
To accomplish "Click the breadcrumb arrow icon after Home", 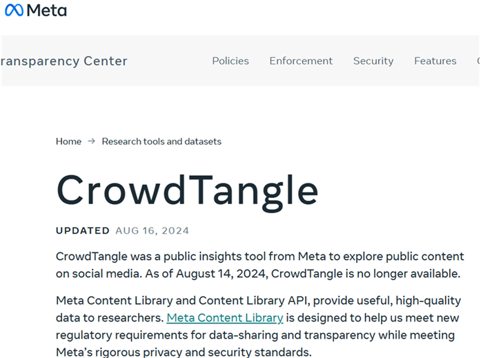I will coord(92,141).
